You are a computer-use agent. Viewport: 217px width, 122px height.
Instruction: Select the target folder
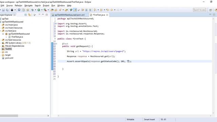pos(8,55)
